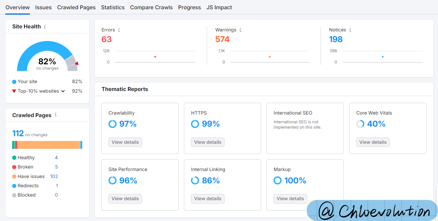This screenshot has height=221, width=438.
Task: Click the Core Web Vitals donut icon
Action: pyautogui.click(x=360, y=124)
